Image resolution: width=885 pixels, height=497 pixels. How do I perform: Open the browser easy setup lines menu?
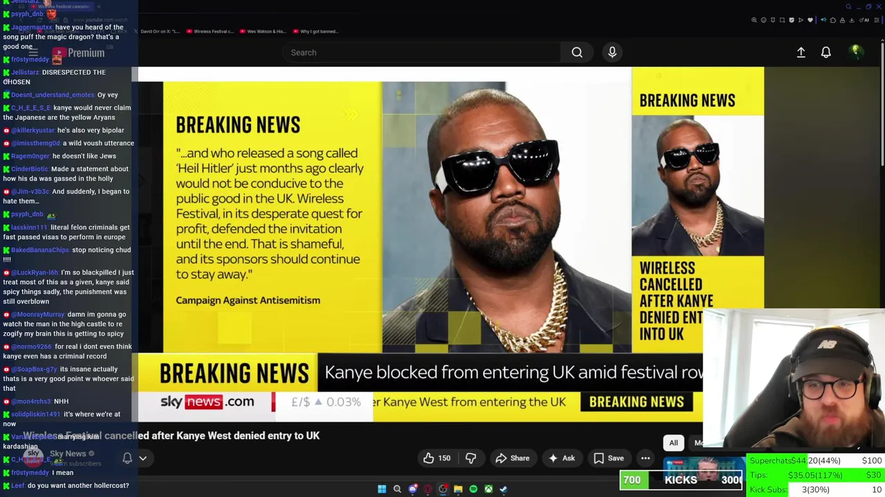click(x=877, y=20)
